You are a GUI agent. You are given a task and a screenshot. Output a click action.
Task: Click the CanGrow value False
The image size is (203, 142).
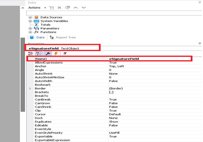(x=113, y=103)
